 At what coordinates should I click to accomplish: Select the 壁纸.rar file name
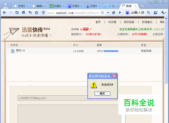(x=21, y=50)
